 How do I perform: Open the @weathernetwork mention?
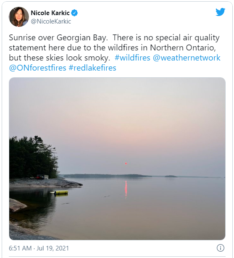tap(187, 58)
